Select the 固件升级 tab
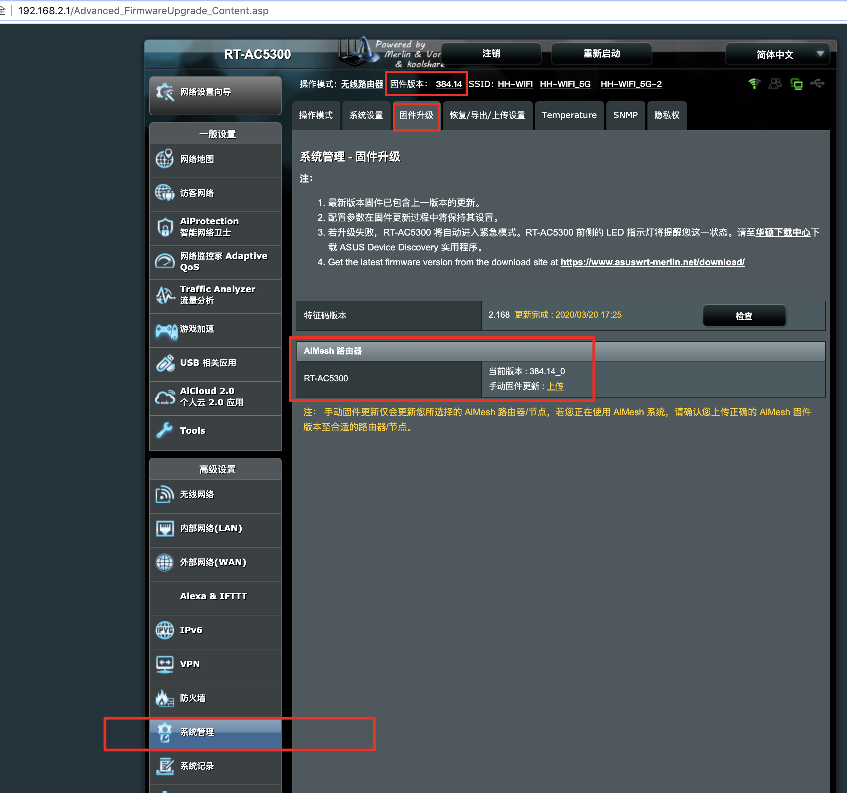Screen dimensions: 847x793 (416, 115)
